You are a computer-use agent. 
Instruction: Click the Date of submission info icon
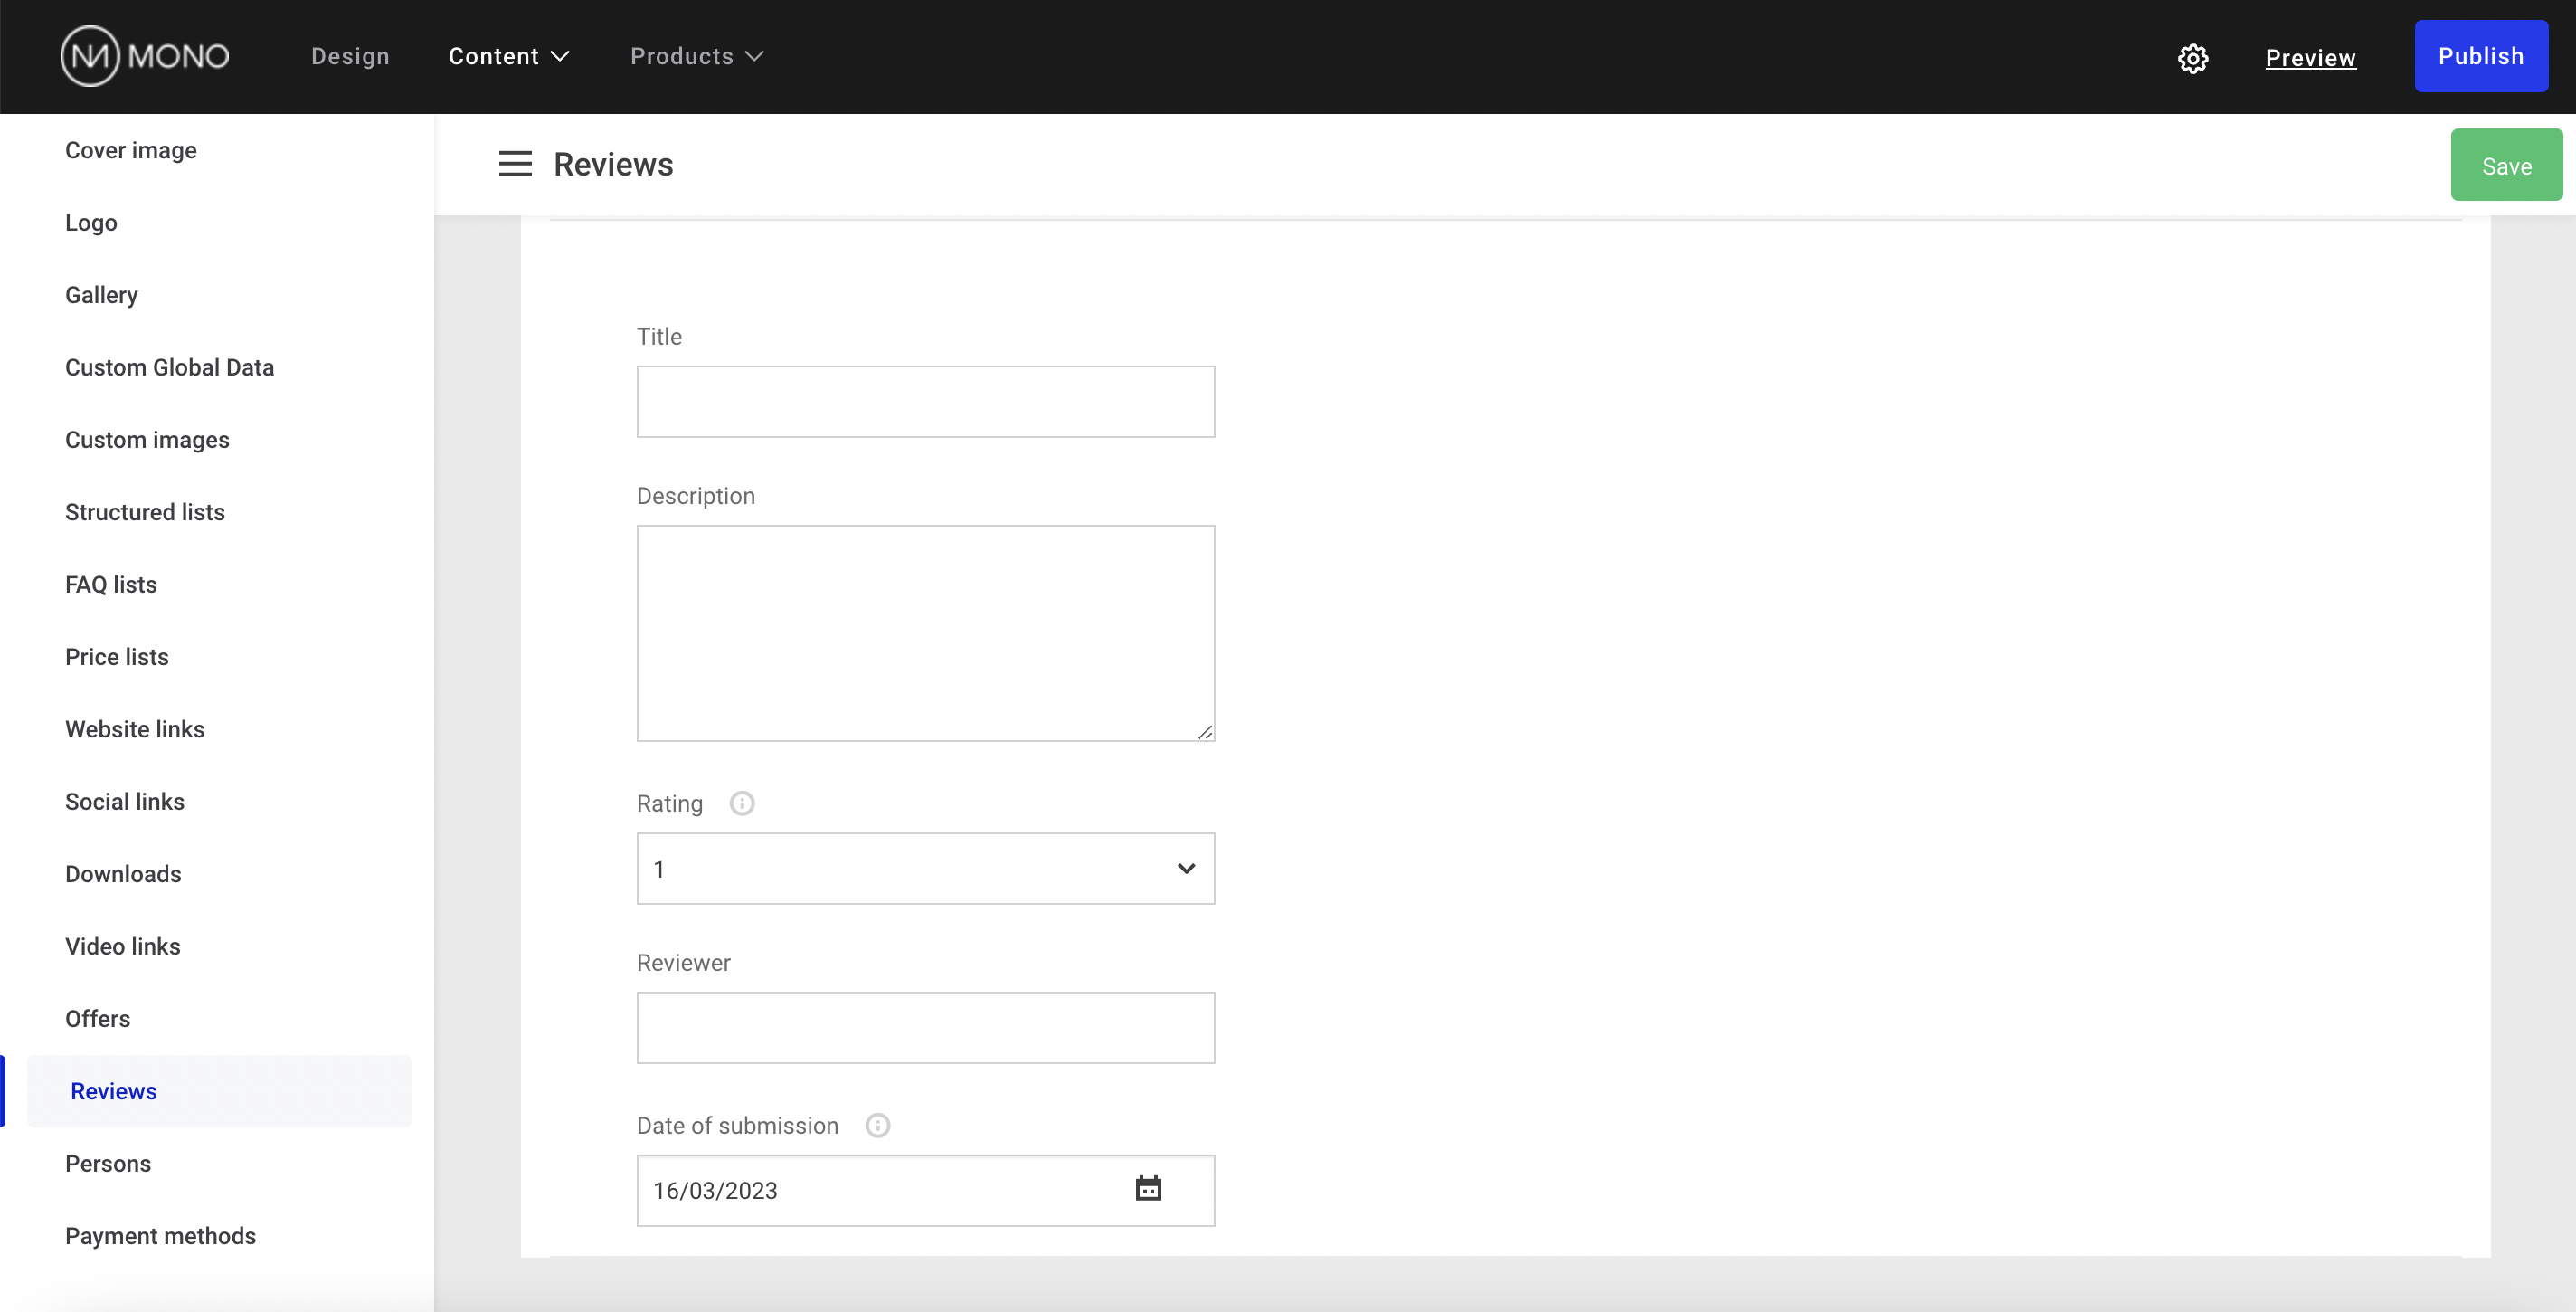pos(877,1125)
